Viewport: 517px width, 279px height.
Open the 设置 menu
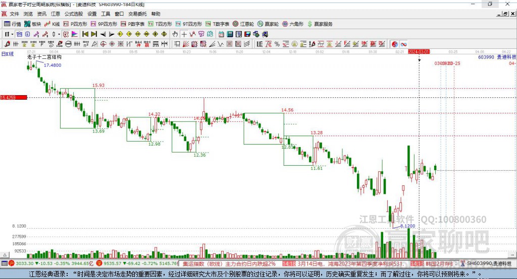coord(92,14)
